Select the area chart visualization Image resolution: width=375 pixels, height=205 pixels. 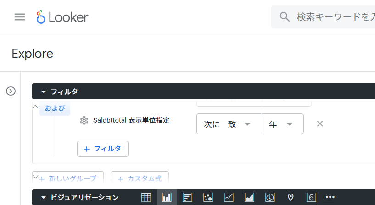pyautogui.click(x=249, y=197)
